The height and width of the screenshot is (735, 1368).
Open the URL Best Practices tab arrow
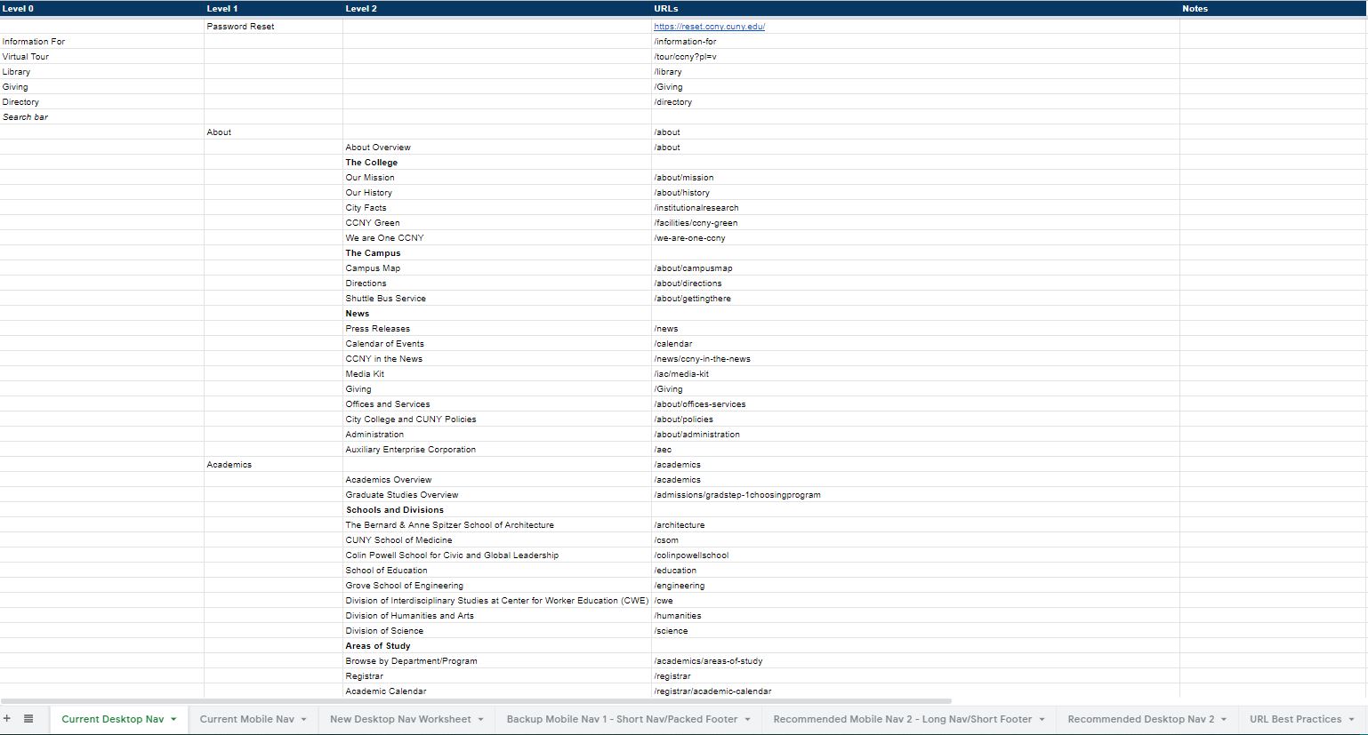point(1351,720)
